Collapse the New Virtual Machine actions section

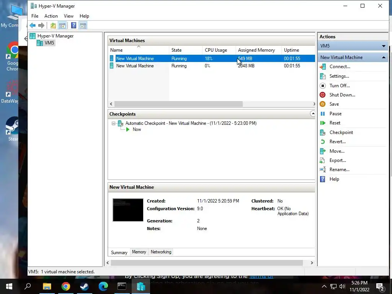coord(384,57)
